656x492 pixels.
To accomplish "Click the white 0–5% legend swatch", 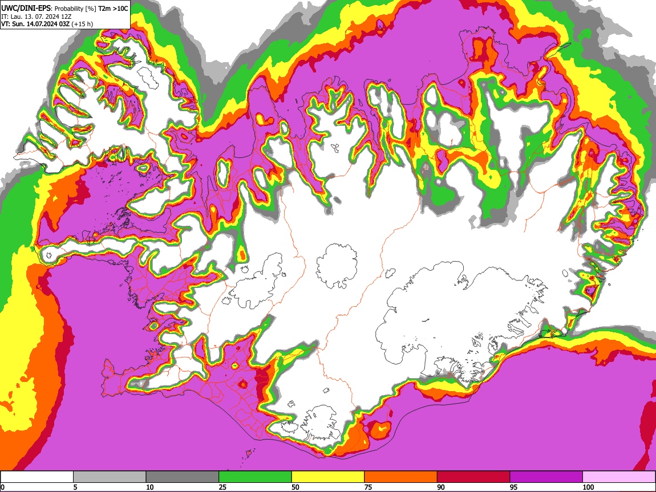I will click(37, 477).
